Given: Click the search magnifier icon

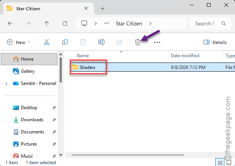Looking at the screenshot, I should pos(224,23).
